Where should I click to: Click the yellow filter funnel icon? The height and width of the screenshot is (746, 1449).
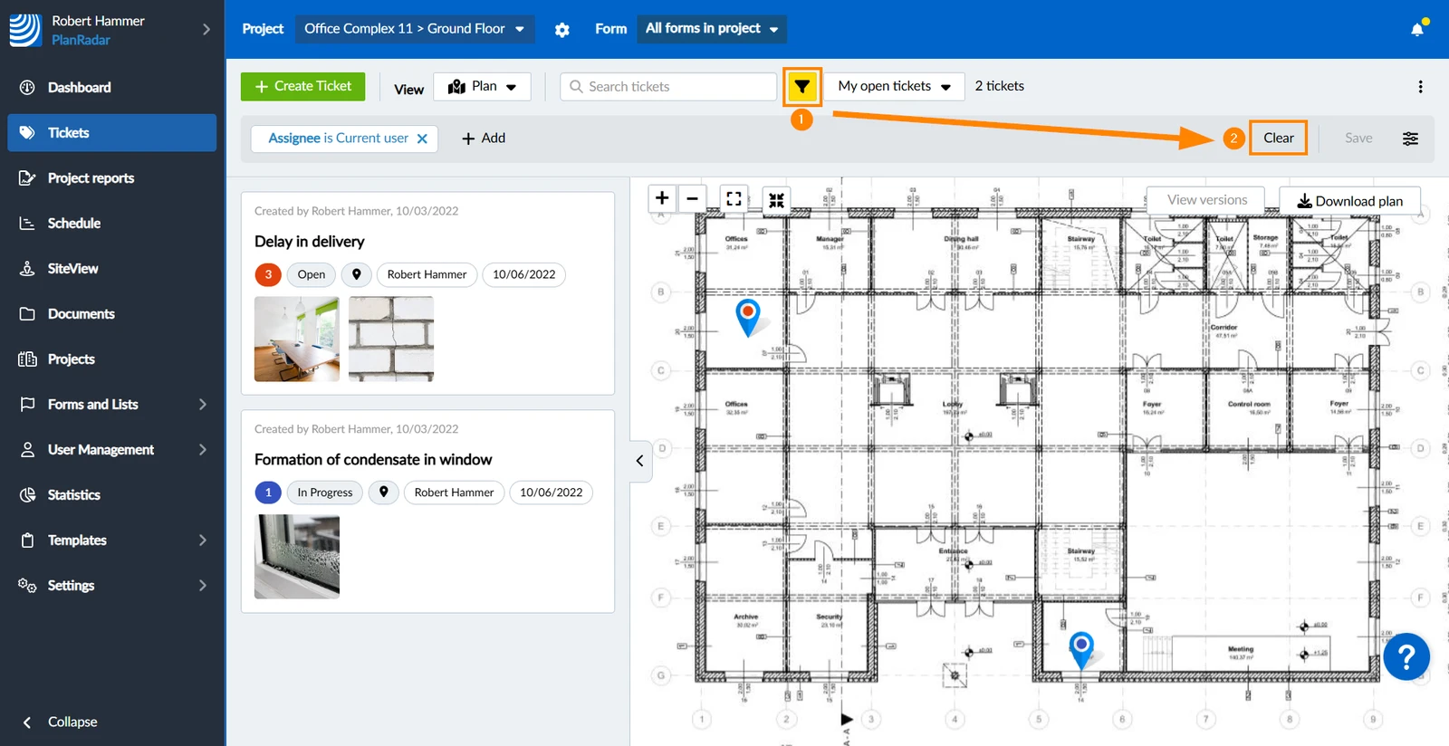click(x=801, y=87)
